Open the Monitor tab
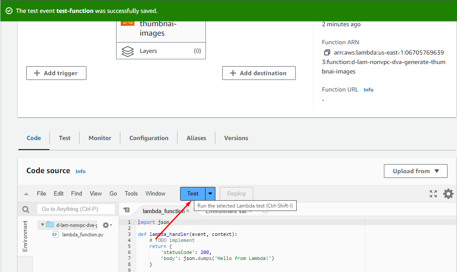This screenshot has height=272, width=457. tap(100, 138)
